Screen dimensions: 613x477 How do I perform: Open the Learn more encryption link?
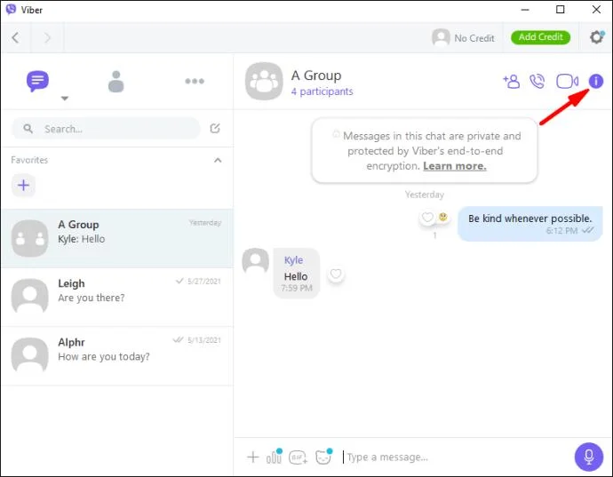(x=455, y=166)
